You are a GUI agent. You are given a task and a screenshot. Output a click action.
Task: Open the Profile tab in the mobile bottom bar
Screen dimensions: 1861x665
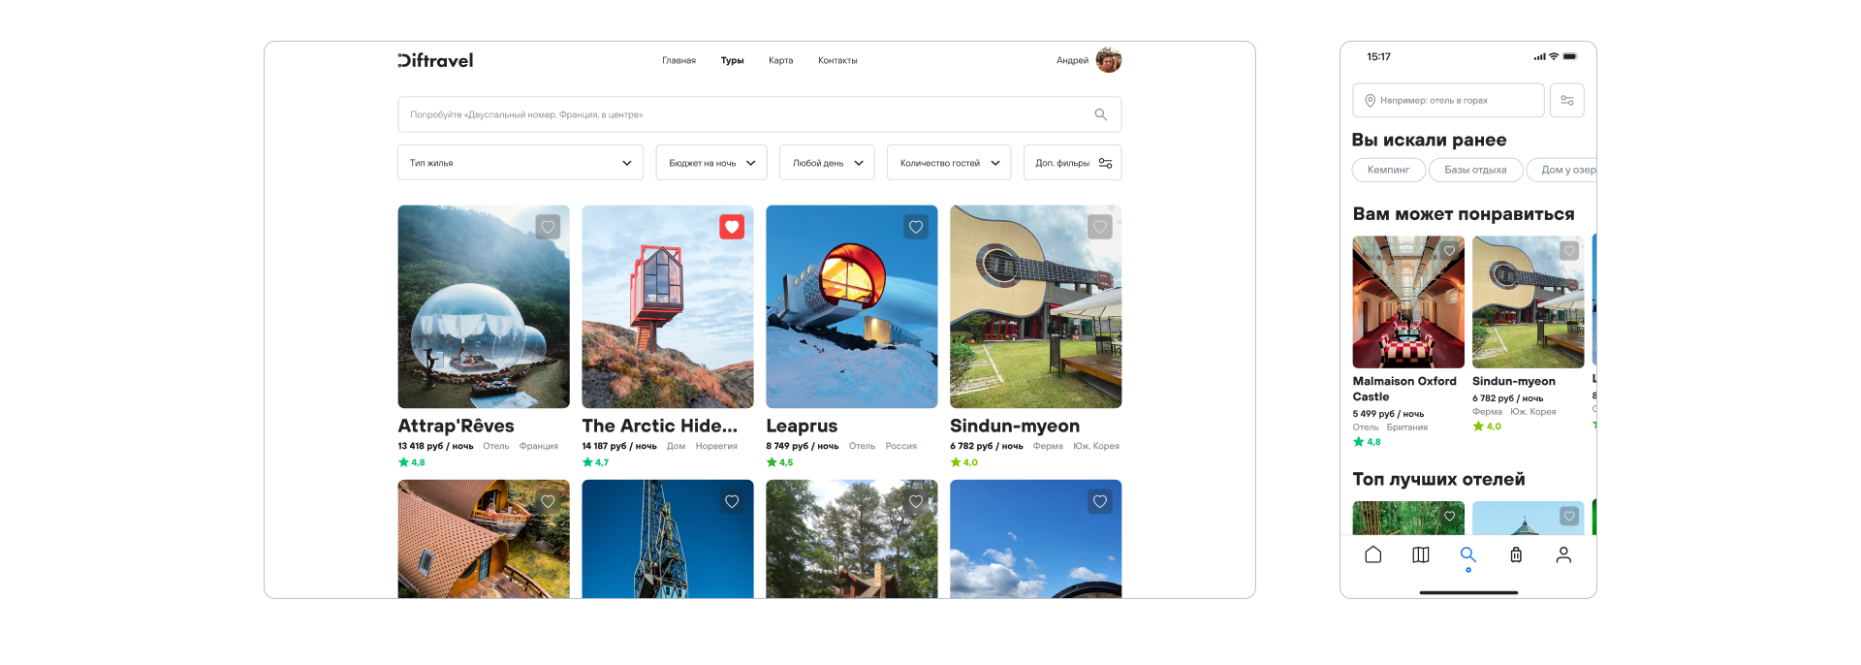(1563, 554)
